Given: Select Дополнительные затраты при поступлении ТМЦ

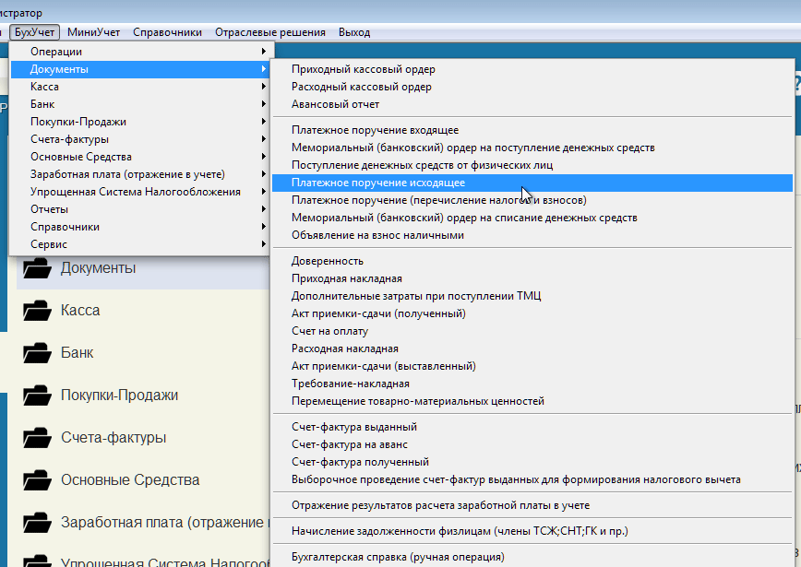Looking at the screenshot, I should 532,296.
